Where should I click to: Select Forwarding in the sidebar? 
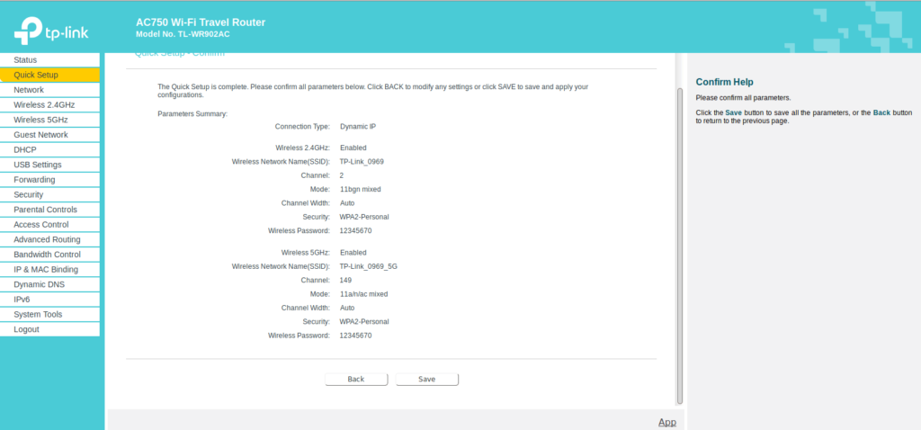pos(34,180)
